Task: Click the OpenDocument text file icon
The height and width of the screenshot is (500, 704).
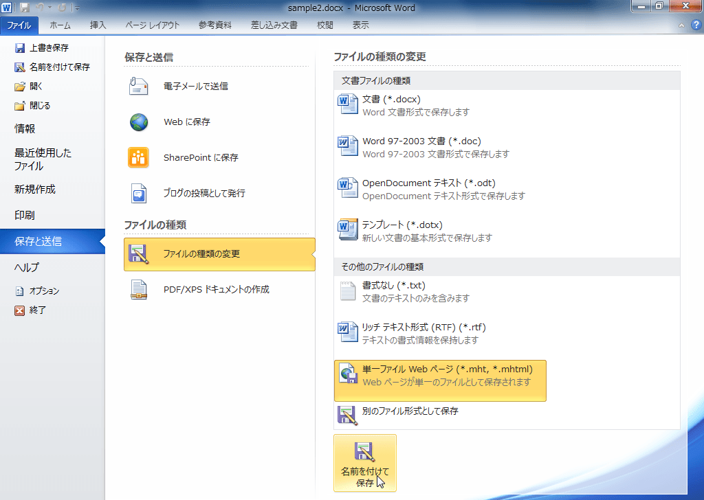Action: pyautogui.click(x=347, y=187)
